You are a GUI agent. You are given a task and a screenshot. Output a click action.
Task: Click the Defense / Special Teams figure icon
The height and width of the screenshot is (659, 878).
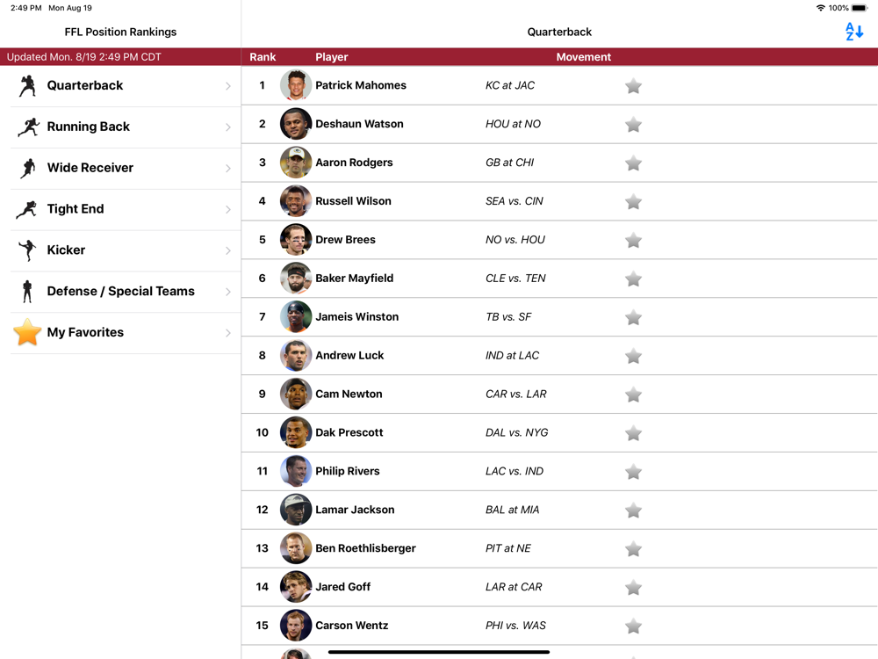(x=27, y=292)
